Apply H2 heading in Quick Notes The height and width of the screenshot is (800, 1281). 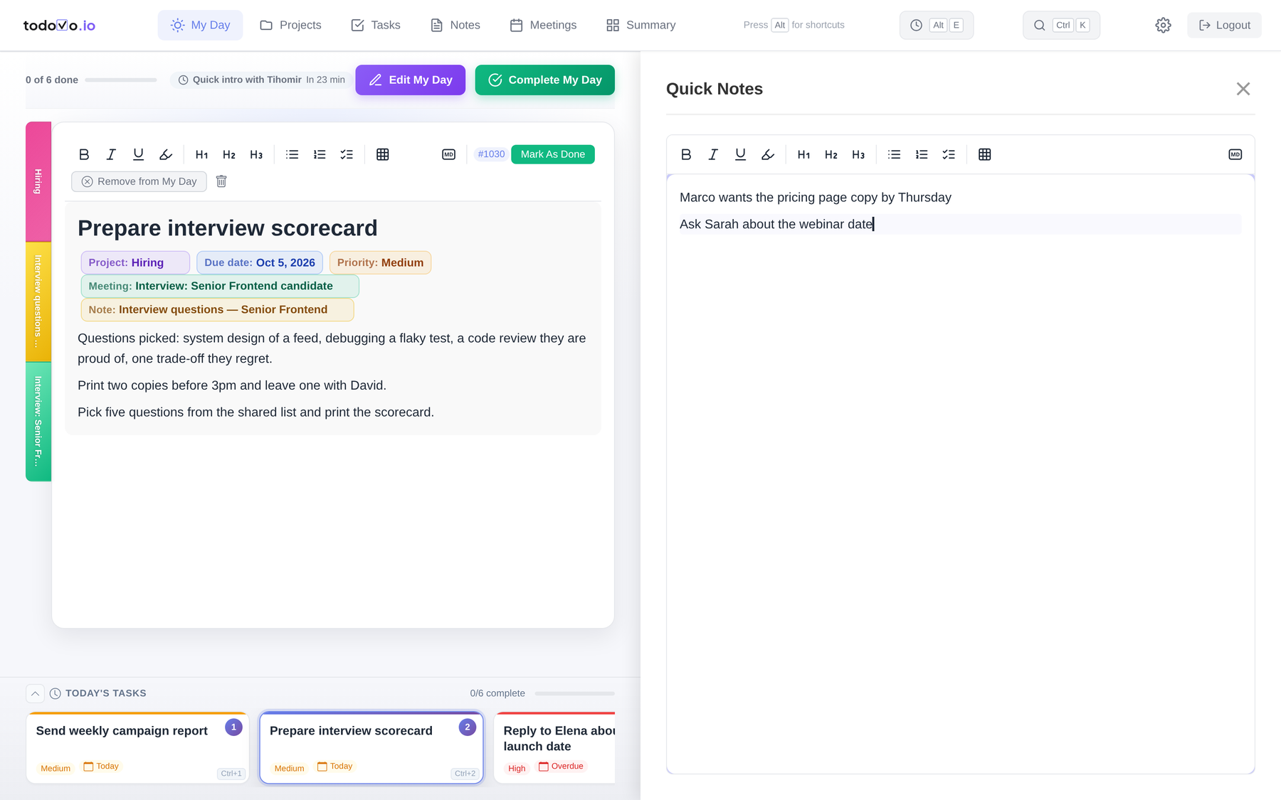831,154
